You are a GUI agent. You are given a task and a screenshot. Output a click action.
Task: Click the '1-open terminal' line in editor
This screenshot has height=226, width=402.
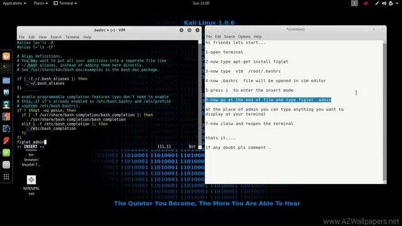(224, 52)
